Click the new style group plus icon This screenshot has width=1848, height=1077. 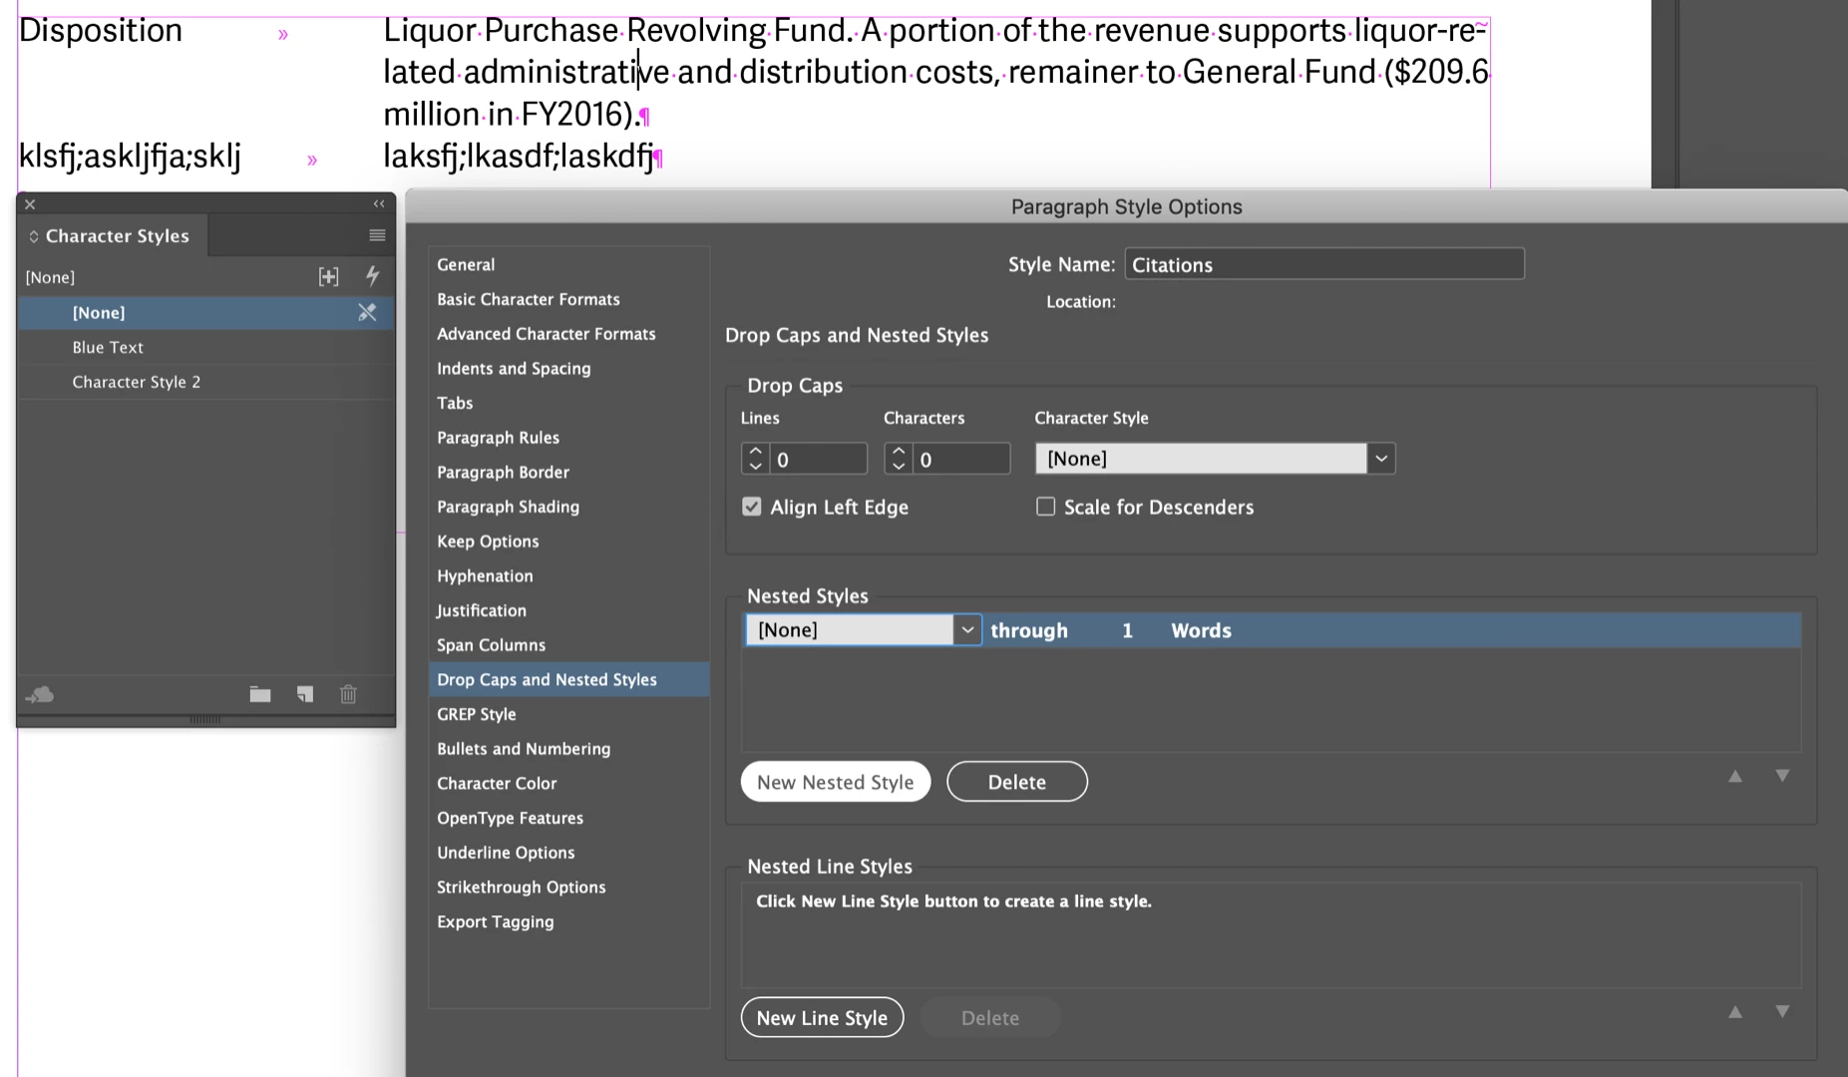(x=328, y=276)
